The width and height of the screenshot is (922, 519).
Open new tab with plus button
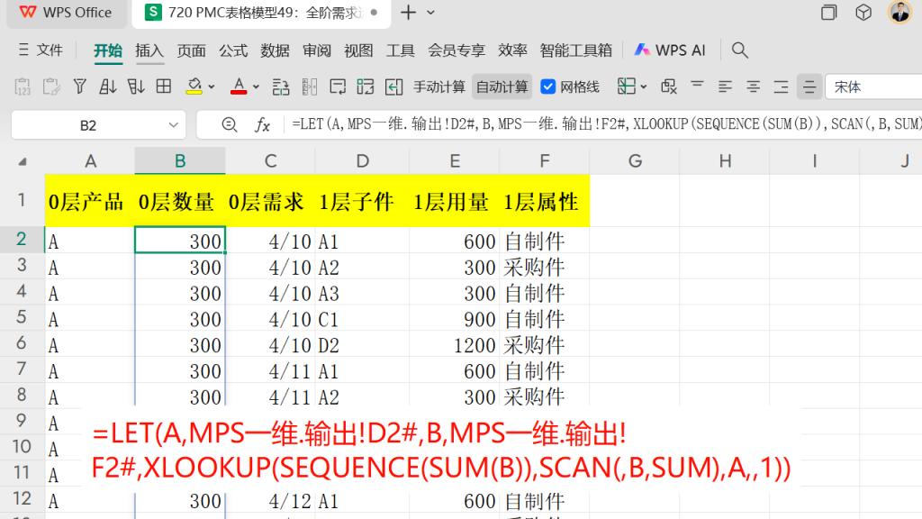click(408, 13)
